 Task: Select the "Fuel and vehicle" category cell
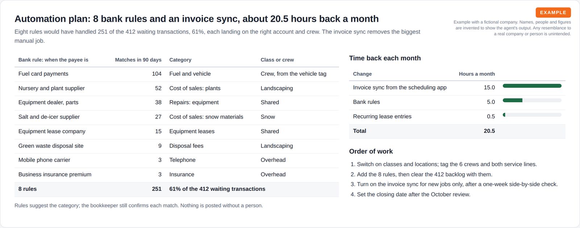tap(190, 74)
